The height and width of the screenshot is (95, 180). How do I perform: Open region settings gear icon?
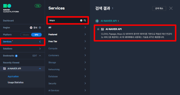[x=40, y=28]
